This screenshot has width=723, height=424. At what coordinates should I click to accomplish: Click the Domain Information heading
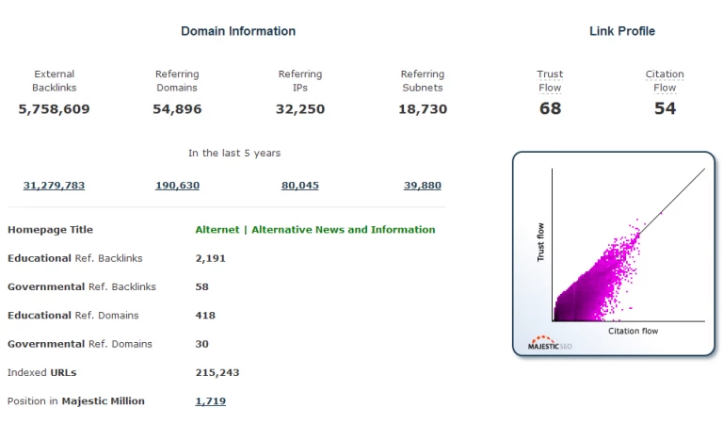coord(238,31)
